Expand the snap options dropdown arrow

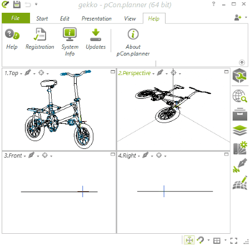[208, 240]
